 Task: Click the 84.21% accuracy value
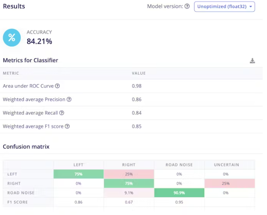tap(39, 42)
